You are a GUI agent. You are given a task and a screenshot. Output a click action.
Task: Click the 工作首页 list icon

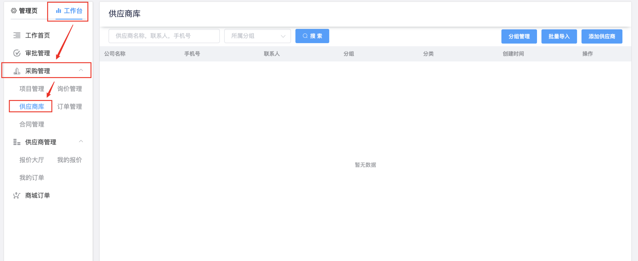click(x=17, y=35)
